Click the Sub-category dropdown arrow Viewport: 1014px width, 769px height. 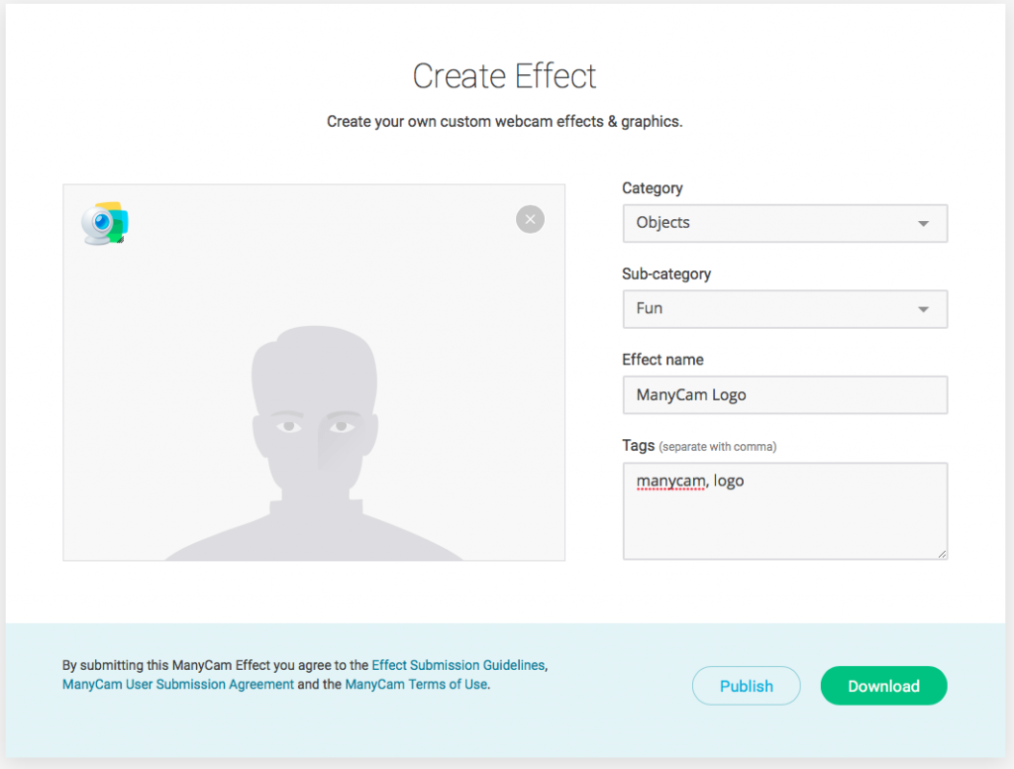(925, 308)
